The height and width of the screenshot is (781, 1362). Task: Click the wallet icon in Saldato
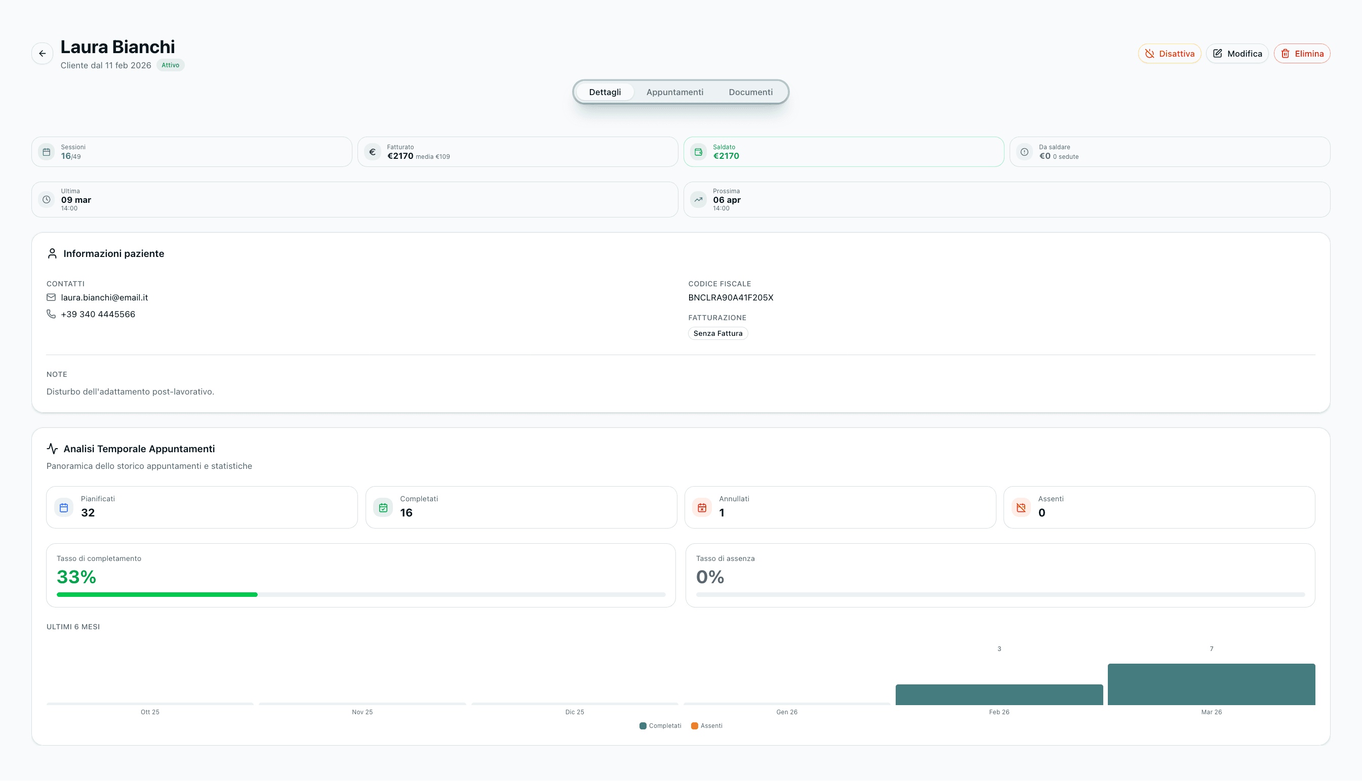[698, 152]
